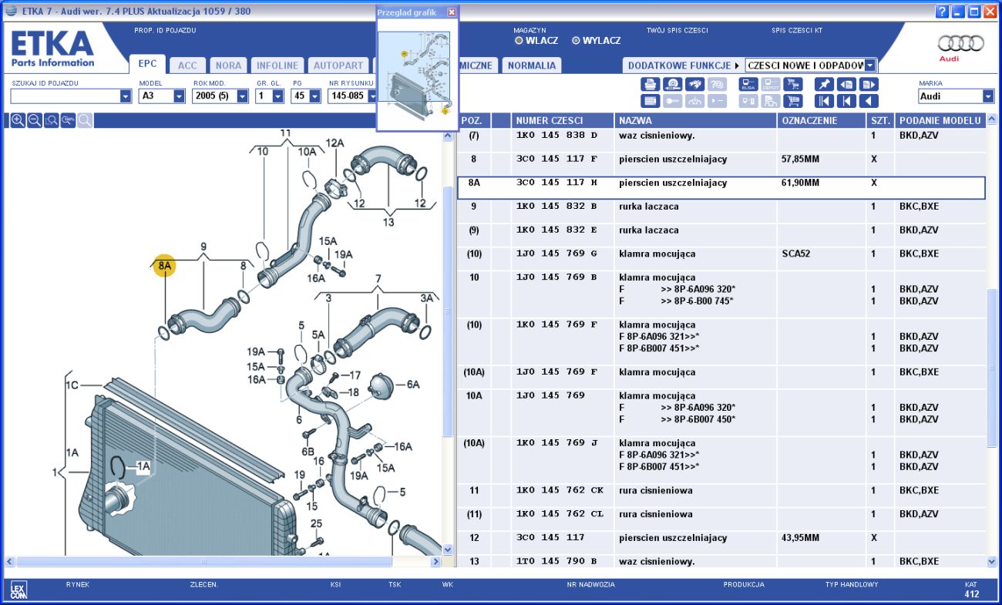Click the Audi rings logo
The height and width of the screenshot is (605, 1002).
point(960,44)
